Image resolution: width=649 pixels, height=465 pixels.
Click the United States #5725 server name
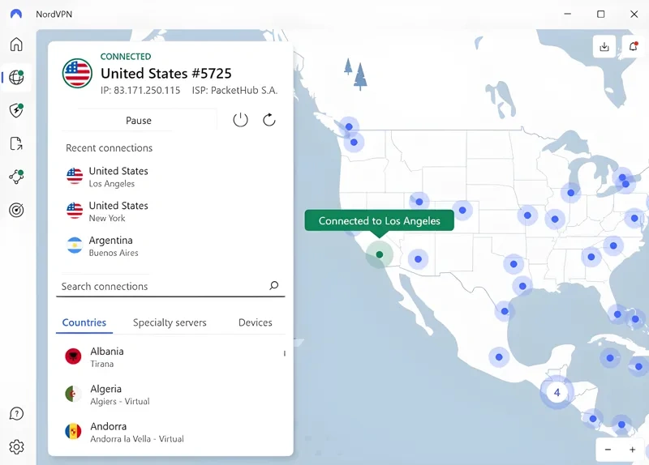tap(166, 73)
